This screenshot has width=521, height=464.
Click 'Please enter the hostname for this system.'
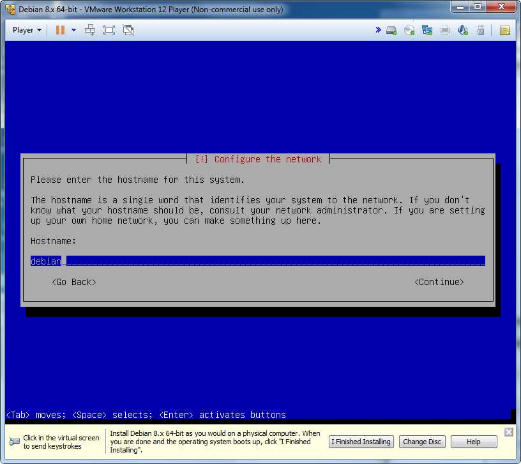pos(137,180)
